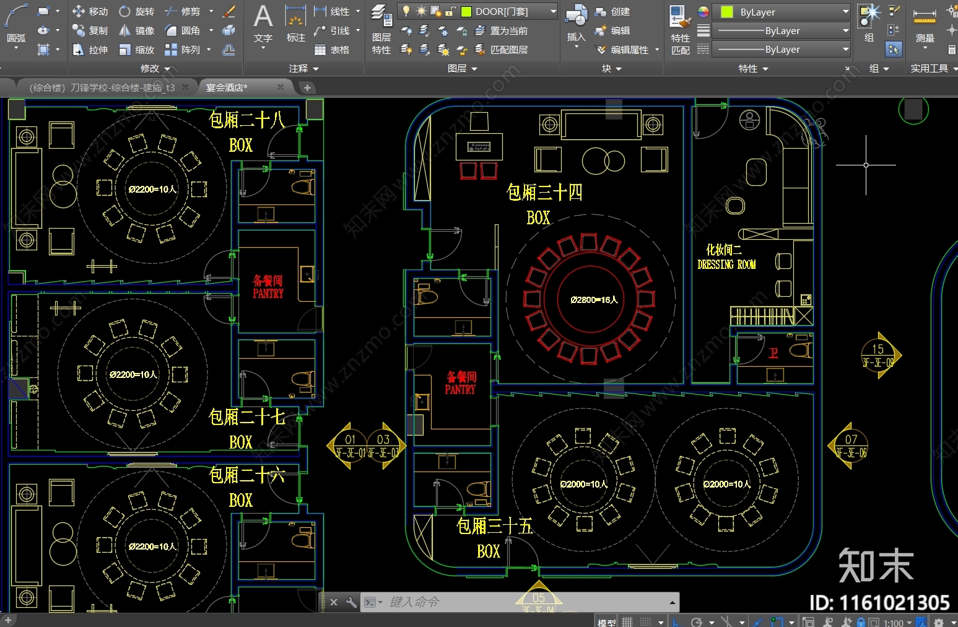This screenshot has height=627, width=958.
Task: Click the 模型 (Model) status bar button
Action: tap(606, 621)
